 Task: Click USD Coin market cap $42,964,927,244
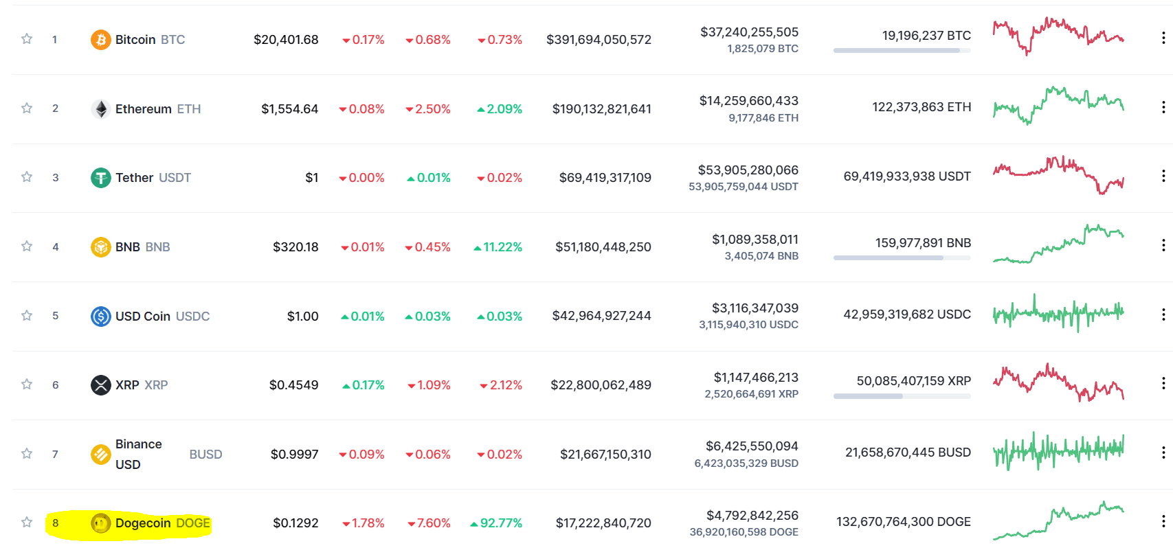click(x=602, y=316)
